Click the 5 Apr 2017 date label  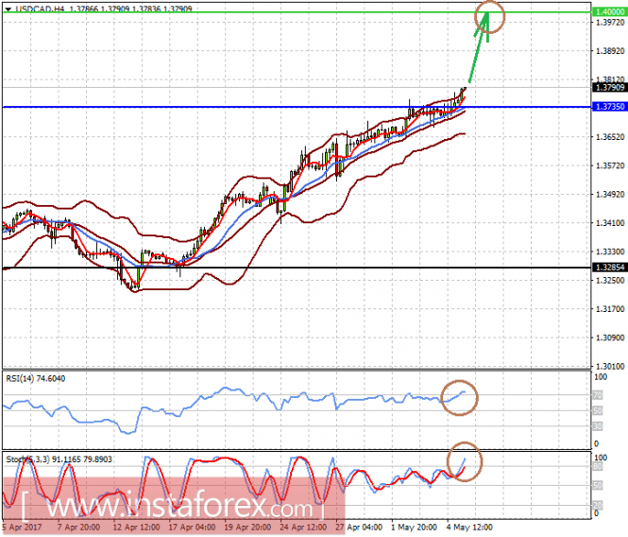(x=22, y=527)
